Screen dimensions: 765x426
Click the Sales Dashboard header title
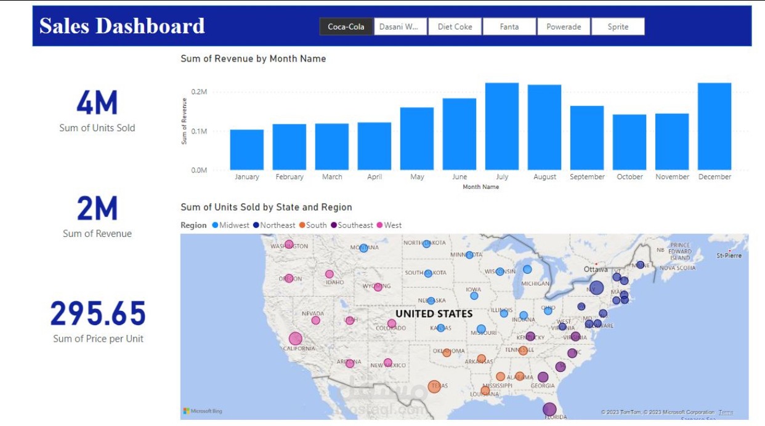[122, 26]
